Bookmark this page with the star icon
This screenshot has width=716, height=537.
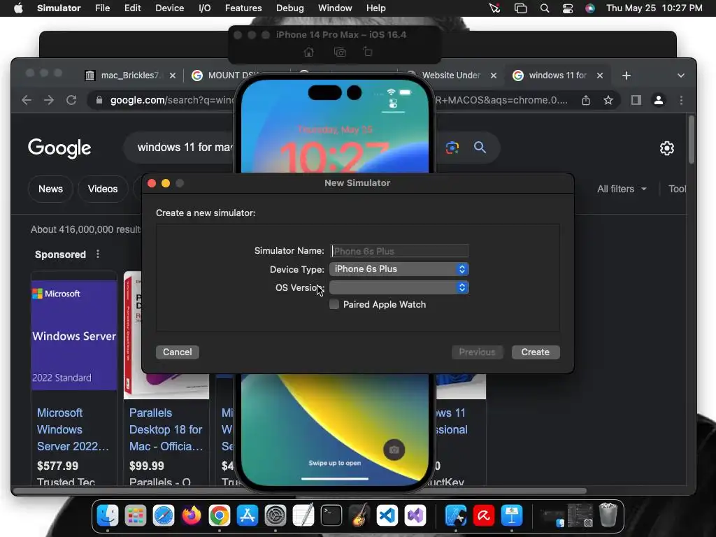tap(608, 100)
